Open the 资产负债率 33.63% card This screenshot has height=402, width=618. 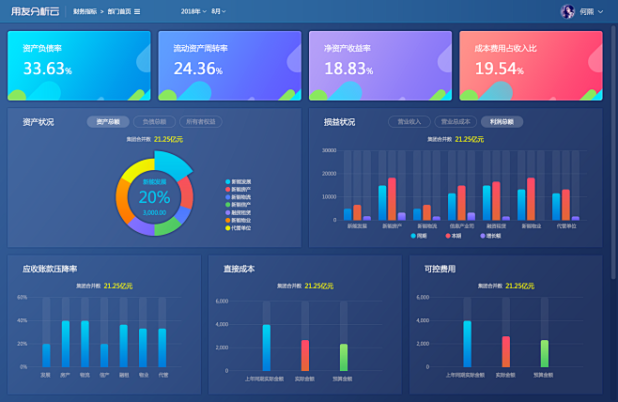79,66
